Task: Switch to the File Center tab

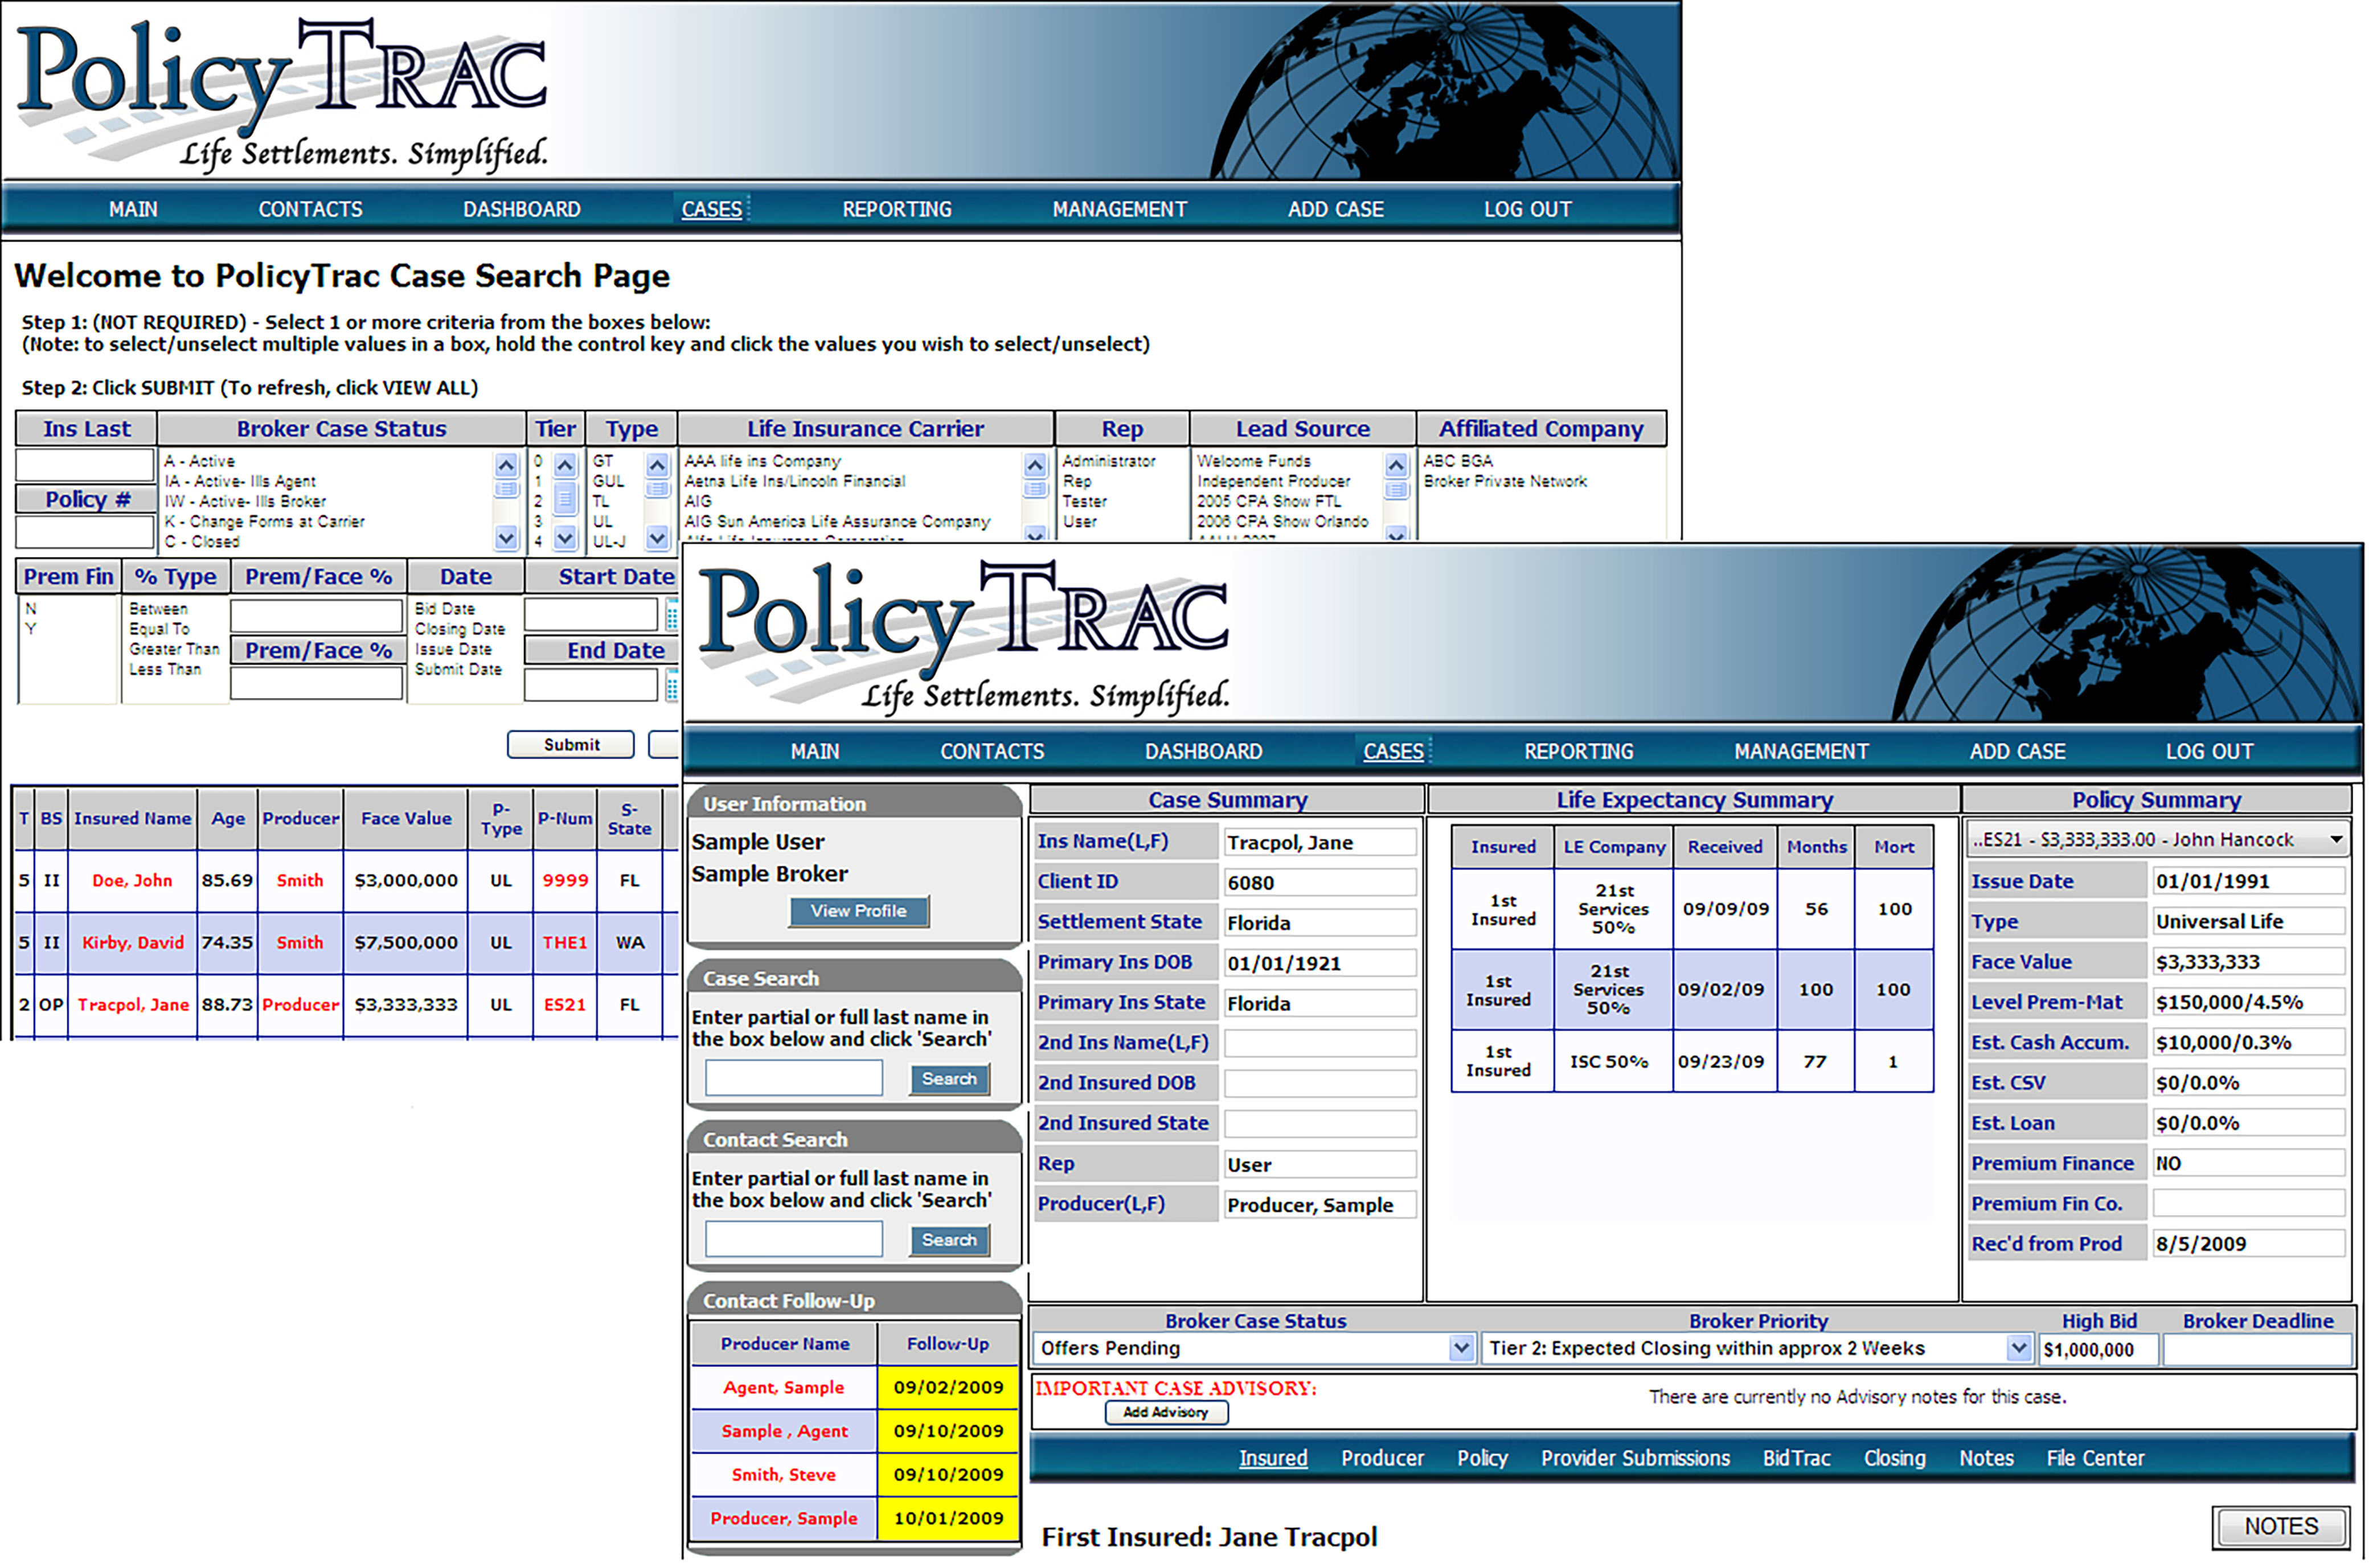Action: (x=2095, y=1459)
